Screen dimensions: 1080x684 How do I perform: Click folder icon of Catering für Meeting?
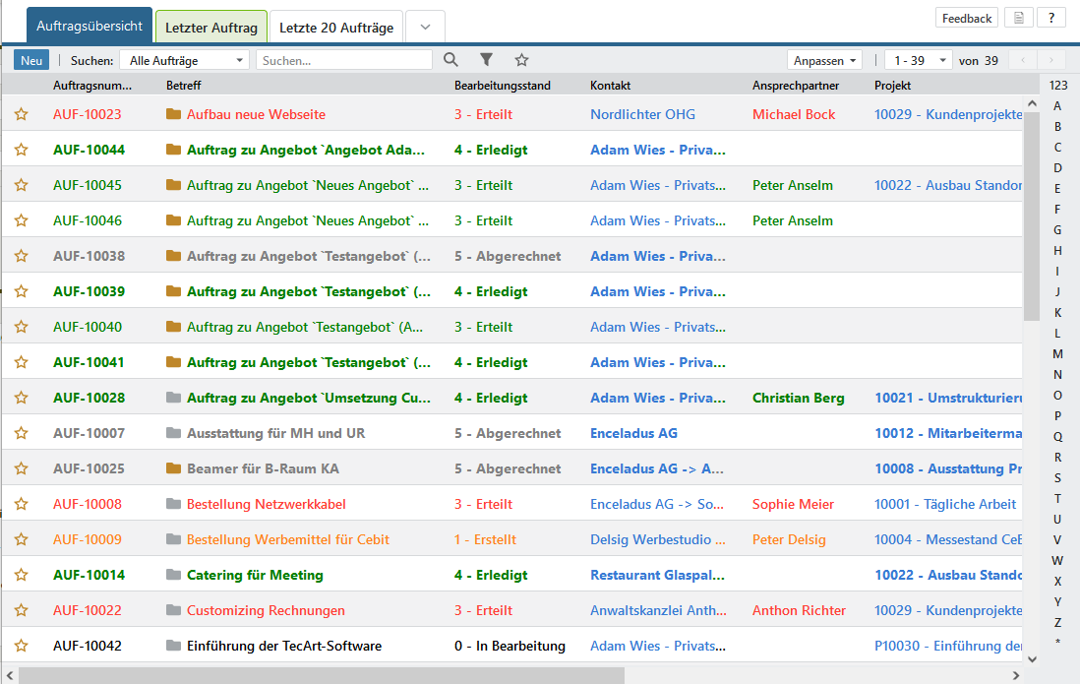point(174,575)
